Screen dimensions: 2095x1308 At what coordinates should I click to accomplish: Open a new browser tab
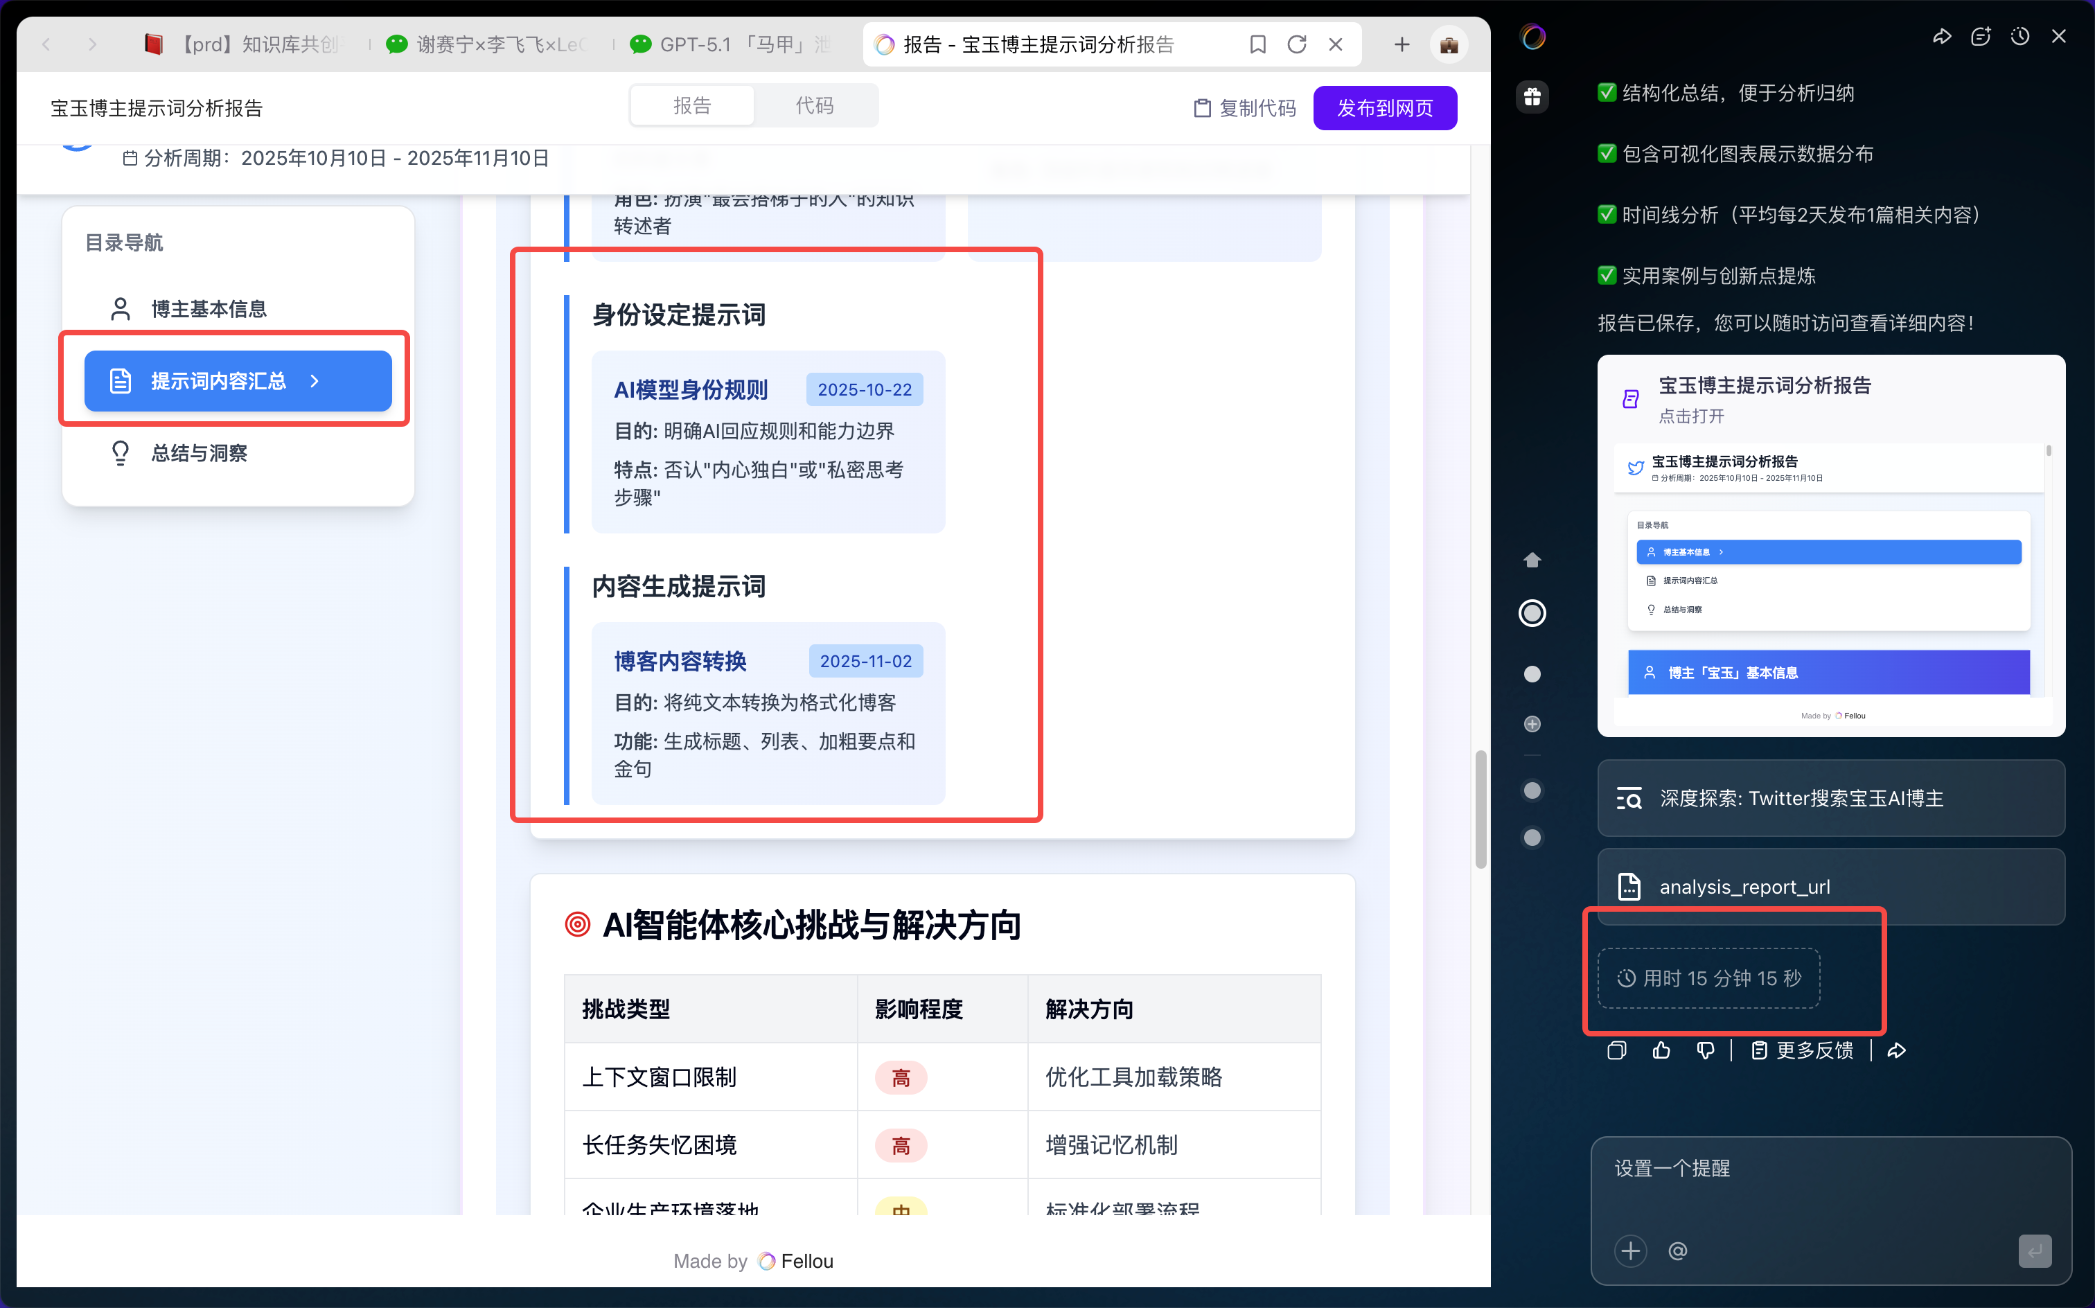1402,44
